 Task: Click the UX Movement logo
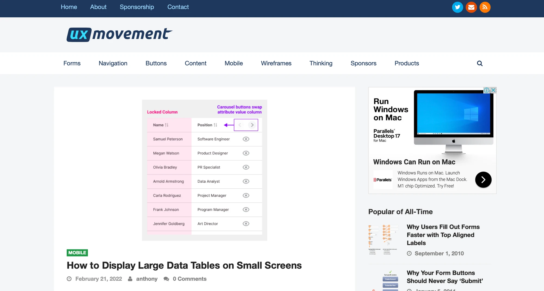119,34
